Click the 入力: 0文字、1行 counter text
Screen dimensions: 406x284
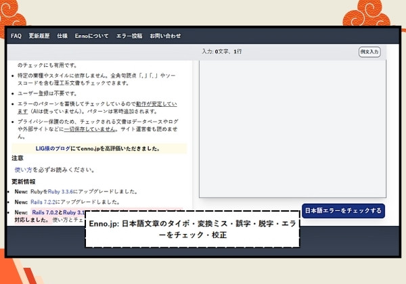(222, 51)
